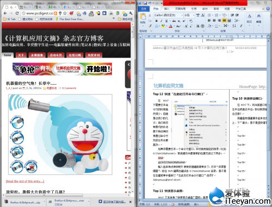Click the Shrink Font icon in Word

tap(191, 26)
